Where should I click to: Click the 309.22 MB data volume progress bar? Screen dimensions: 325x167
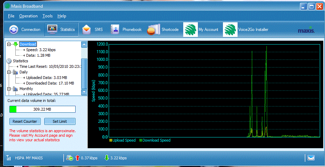point(42,109)
